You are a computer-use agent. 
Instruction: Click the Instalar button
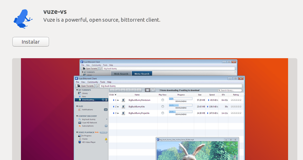coord(31,42)
